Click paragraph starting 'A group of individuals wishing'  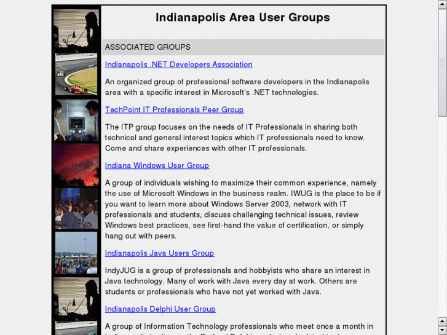243,209
